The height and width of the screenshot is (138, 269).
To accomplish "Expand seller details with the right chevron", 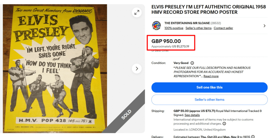I will tap(264, 26).
